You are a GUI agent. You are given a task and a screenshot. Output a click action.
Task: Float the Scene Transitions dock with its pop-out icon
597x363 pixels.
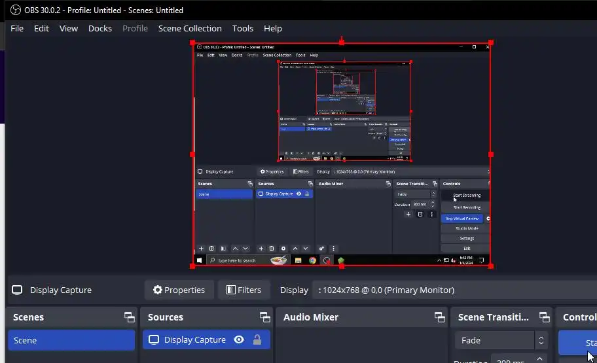click(545, 317)
